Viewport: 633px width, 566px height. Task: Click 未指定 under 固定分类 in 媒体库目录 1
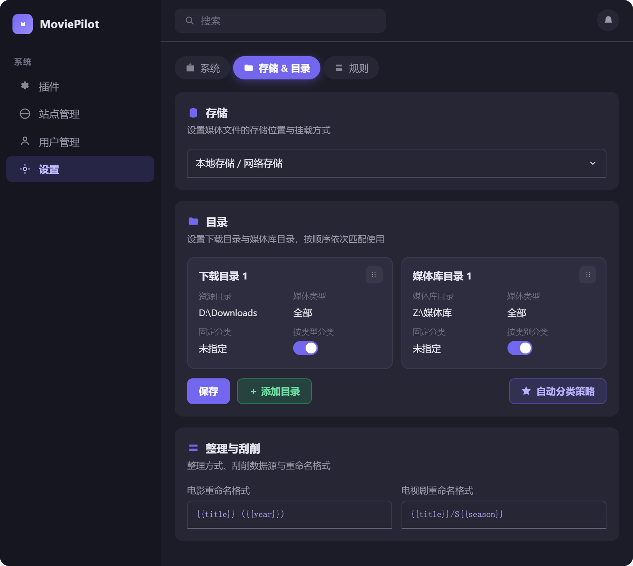click(x=427, y=349)
